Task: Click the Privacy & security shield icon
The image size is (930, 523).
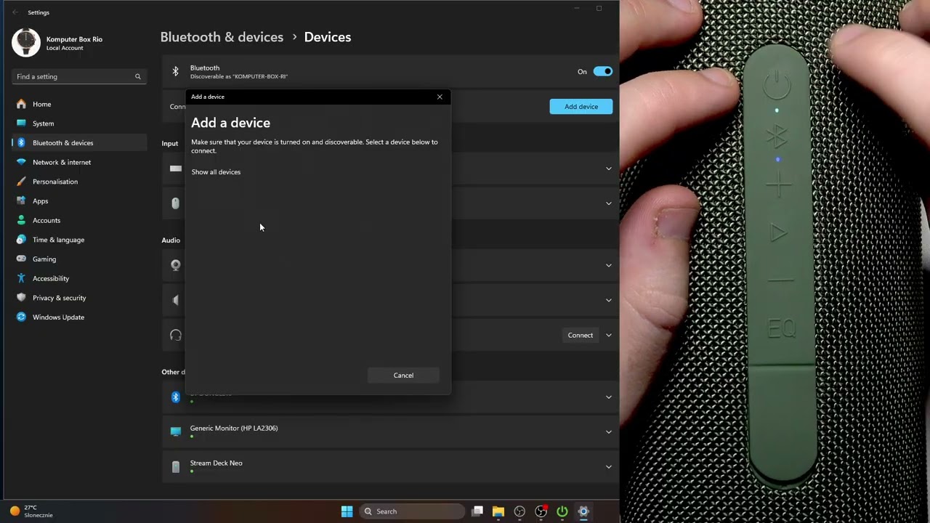Action: [x=21, y=298]
